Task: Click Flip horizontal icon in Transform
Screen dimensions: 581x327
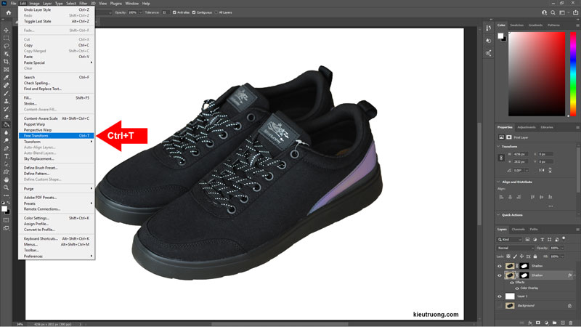Action: tap(541, 170)
